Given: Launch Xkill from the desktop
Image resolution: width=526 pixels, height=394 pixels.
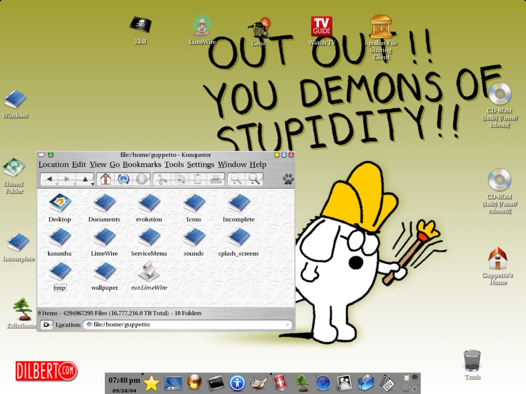Looking at the screenshot, I should coord(141,30).
